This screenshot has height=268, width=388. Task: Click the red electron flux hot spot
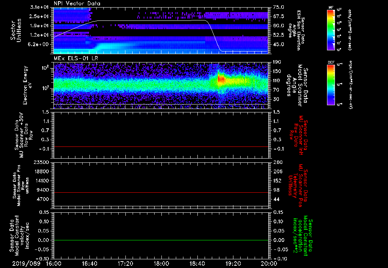pos(221,79)
